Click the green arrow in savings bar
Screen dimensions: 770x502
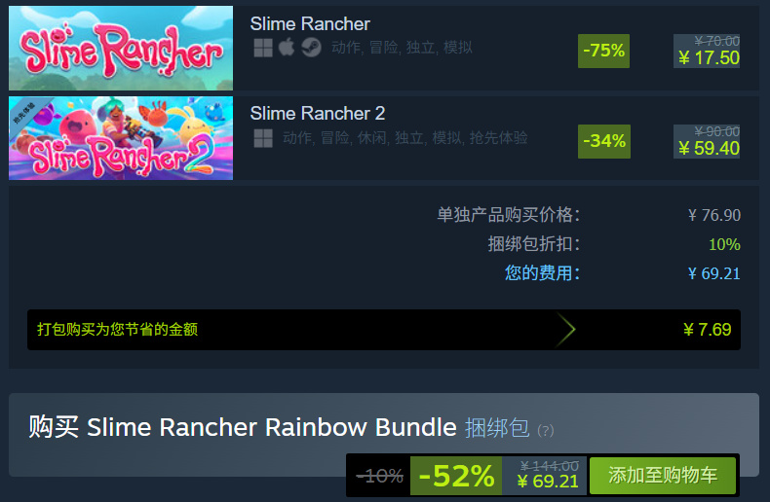[x=565, y=330]
